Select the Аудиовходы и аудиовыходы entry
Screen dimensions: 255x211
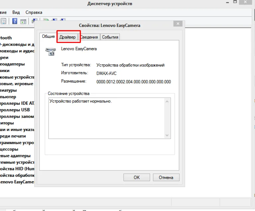click(17, 51)
